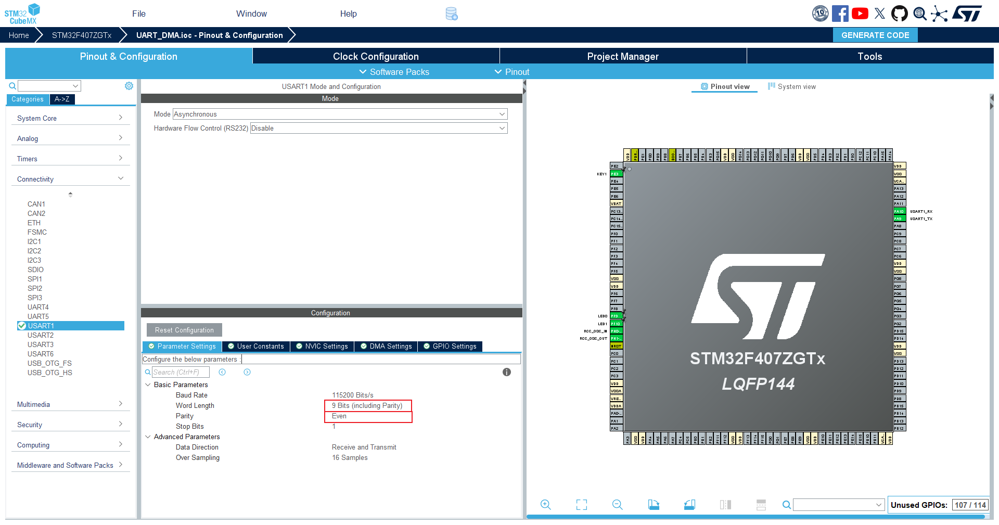Go to the STM32F407ZGTx breadcrumb
999x525 pixels.
point(82,35)
